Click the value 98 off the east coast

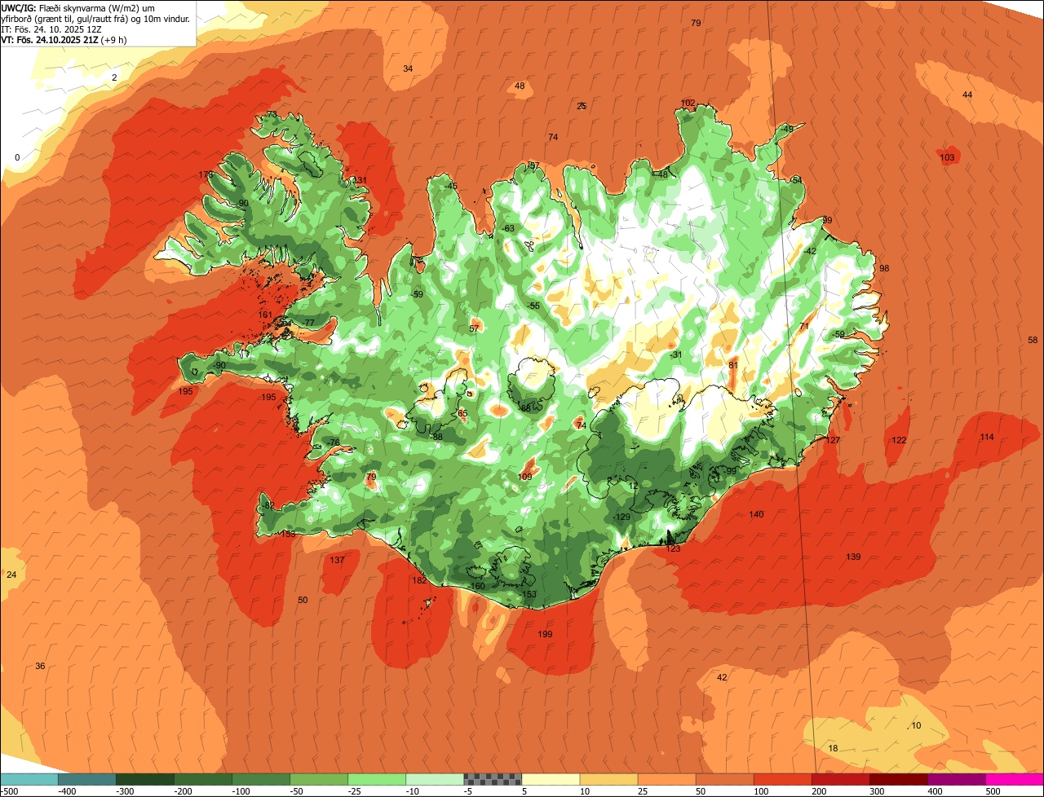click(884, 268)
